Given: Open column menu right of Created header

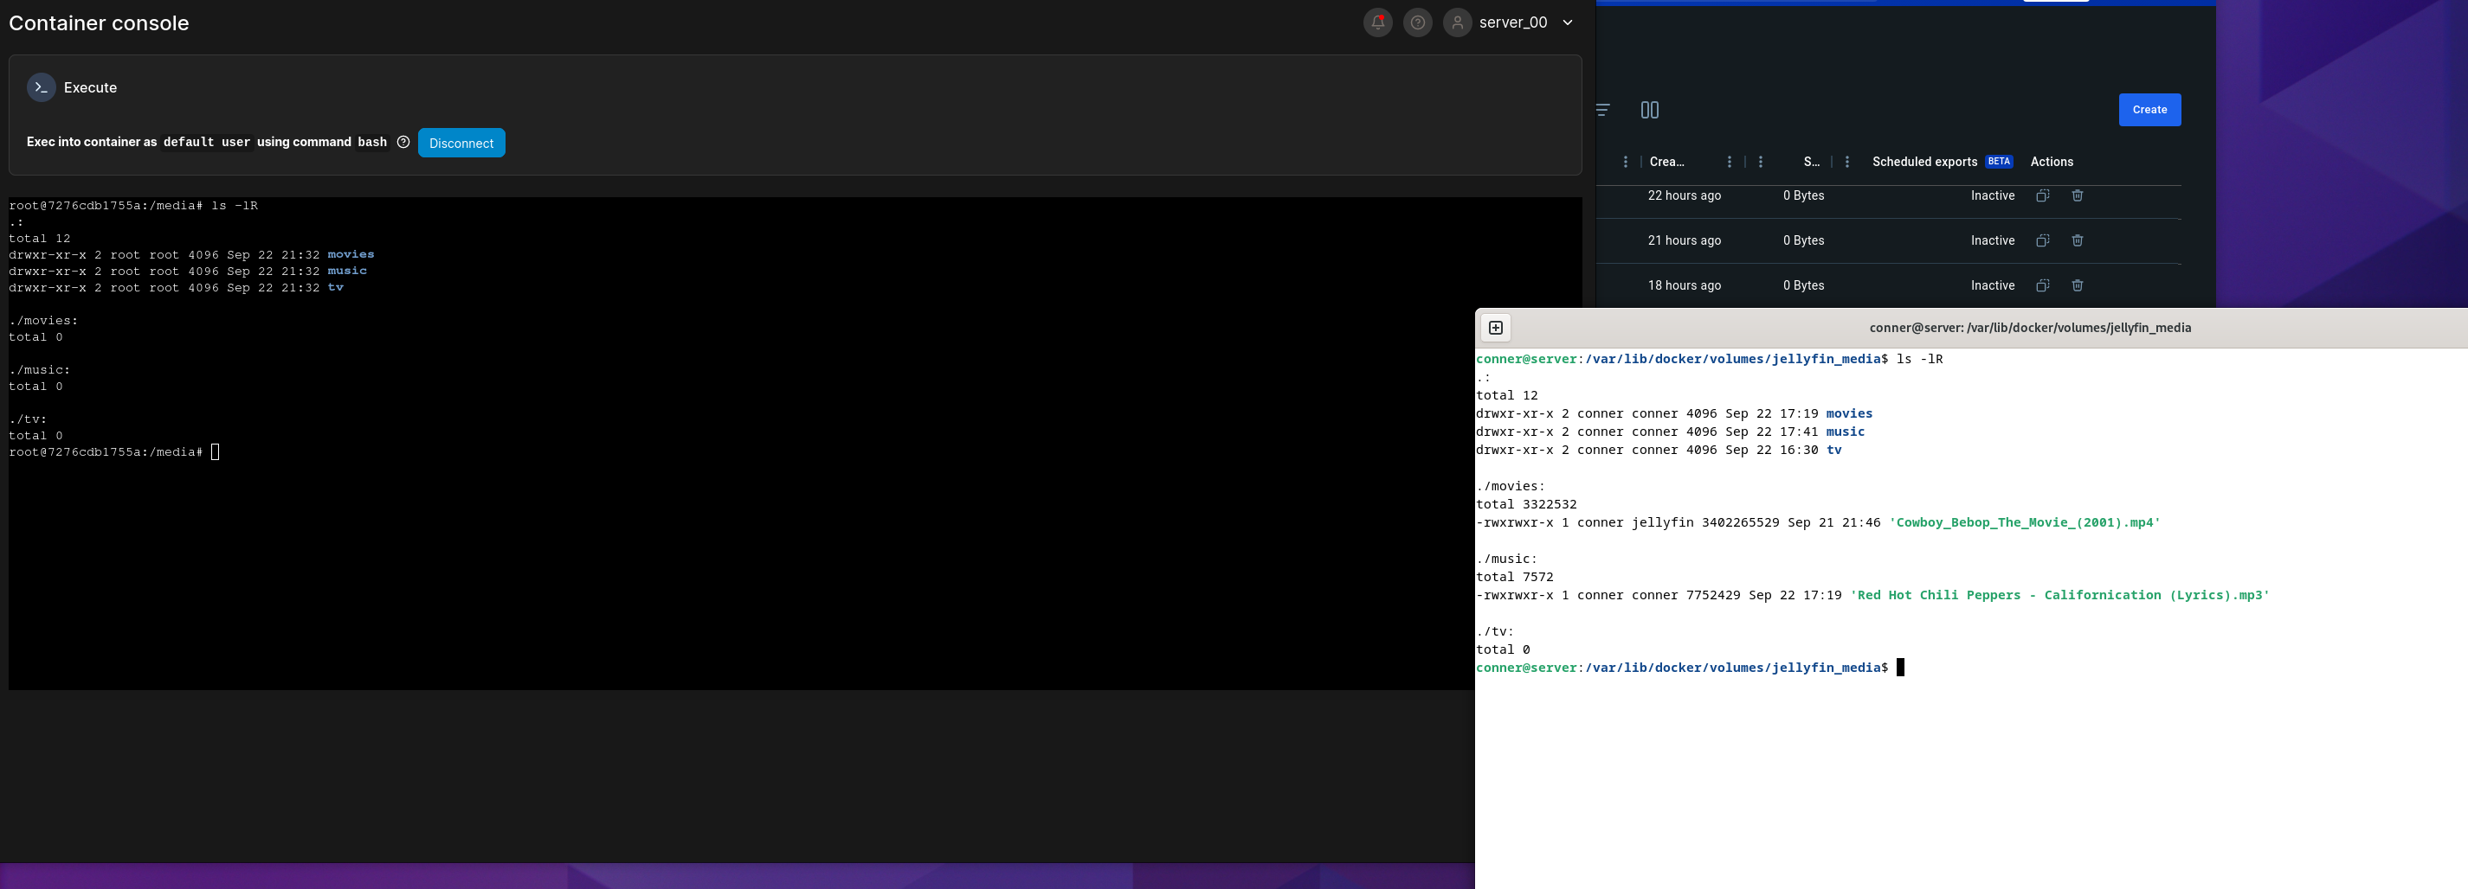Looking at the screenshot, I should (1729, 162).
